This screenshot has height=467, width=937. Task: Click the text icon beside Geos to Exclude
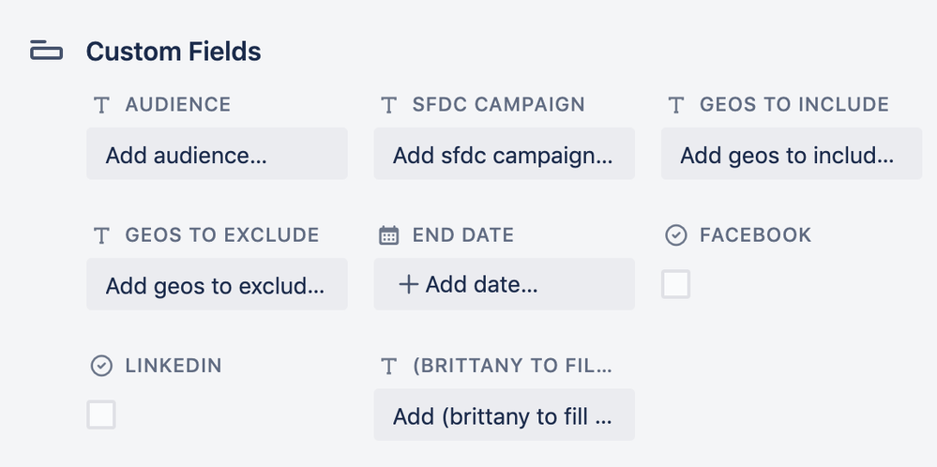coord(102,235)
